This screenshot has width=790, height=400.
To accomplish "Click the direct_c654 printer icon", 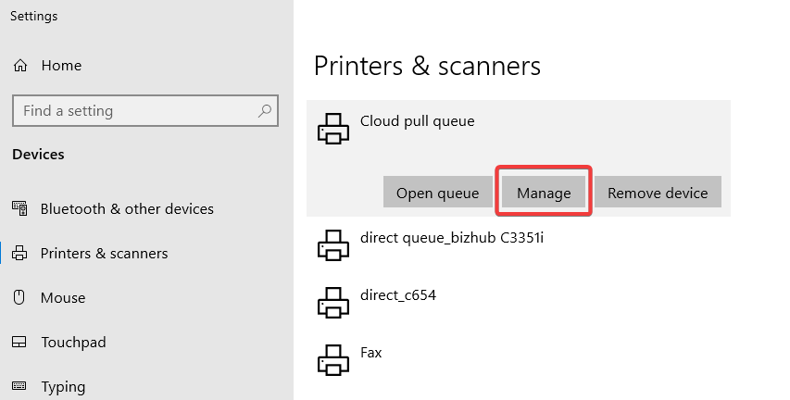I will pos(333,303).
